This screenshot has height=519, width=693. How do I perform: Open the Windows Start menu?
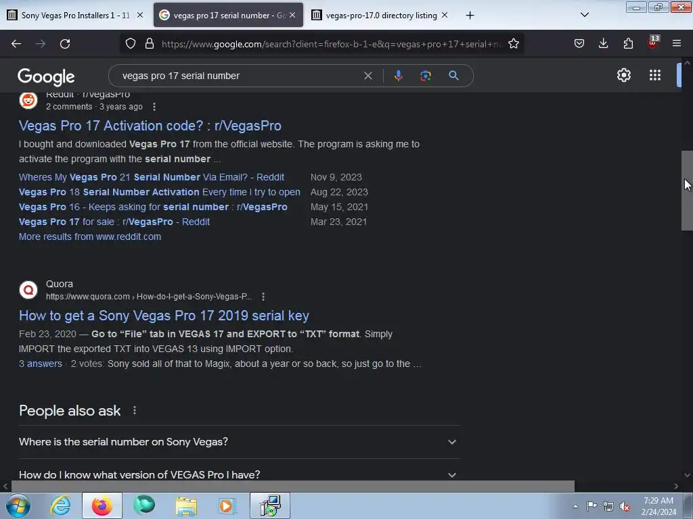tap(18, 505)
